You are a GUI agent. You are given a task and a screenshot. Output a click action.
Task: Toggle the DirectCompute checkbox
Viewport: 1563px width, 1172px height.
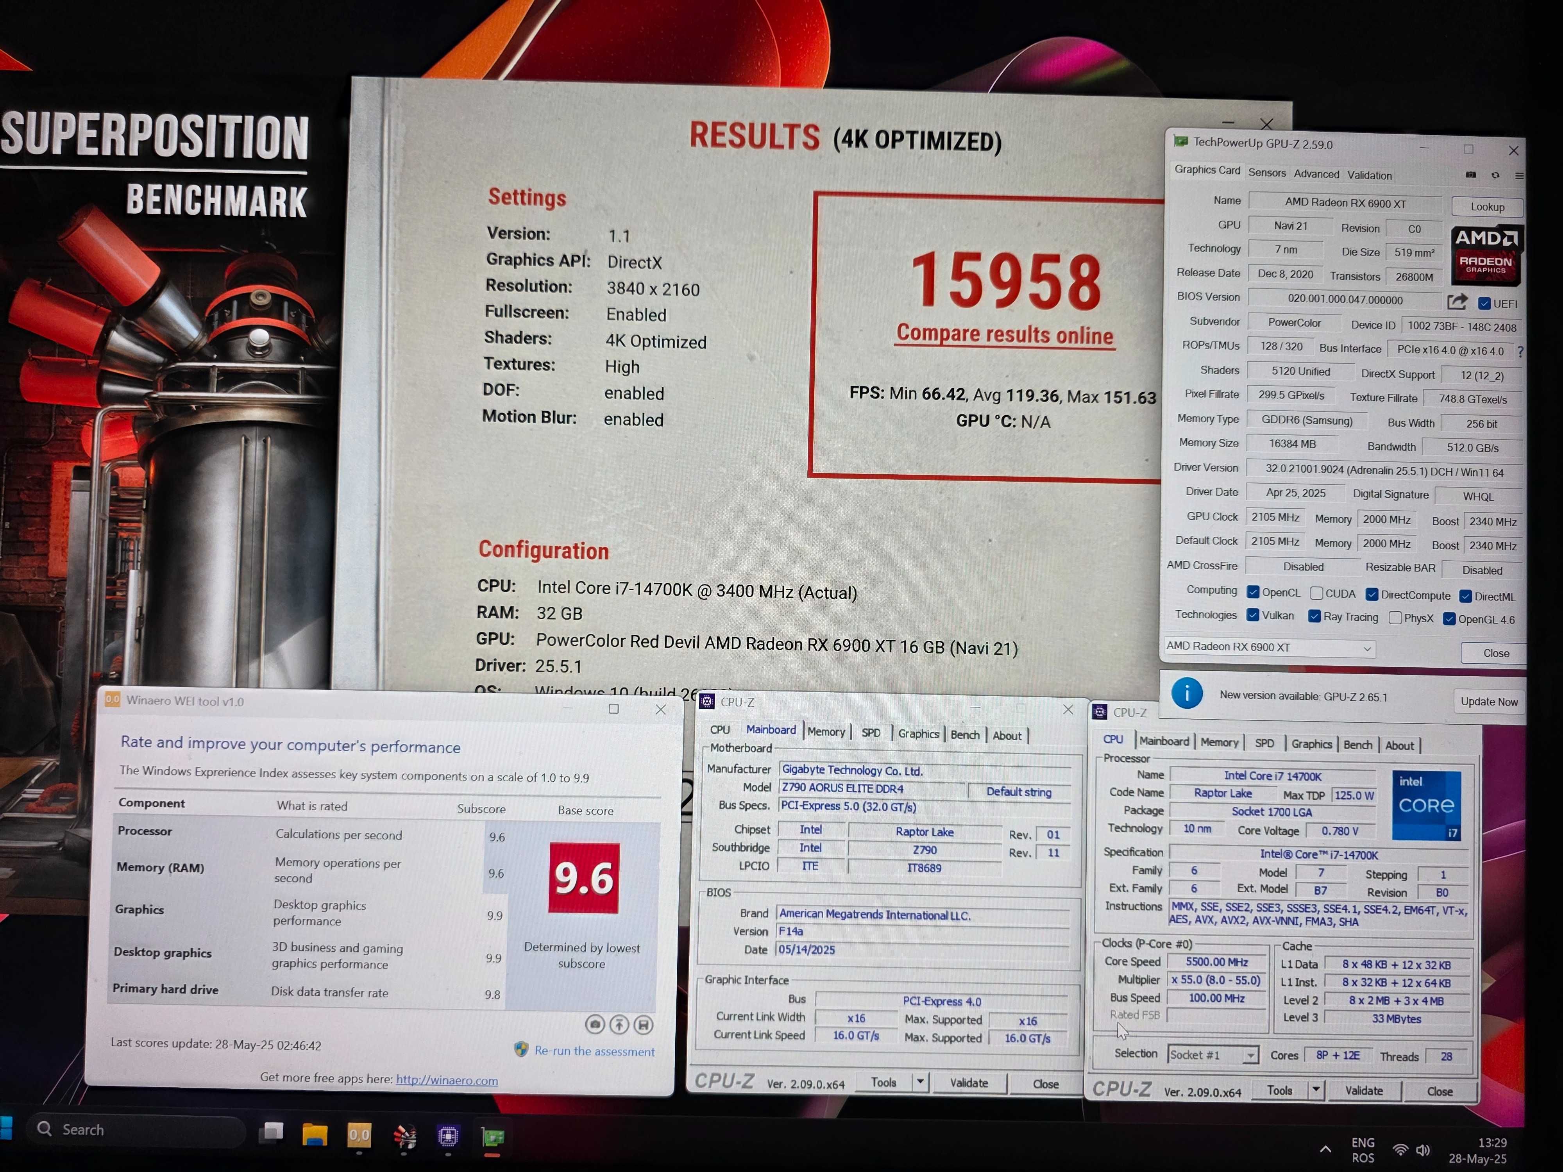click(1372, 594)
